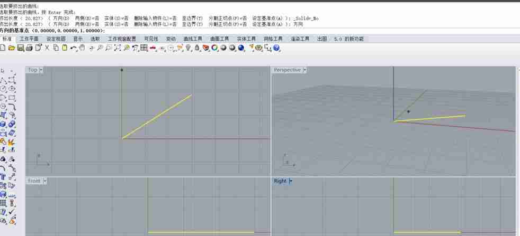Screen dimensions: 520x236
Task: Open the 可见性 tab
Action: (151, 39)
